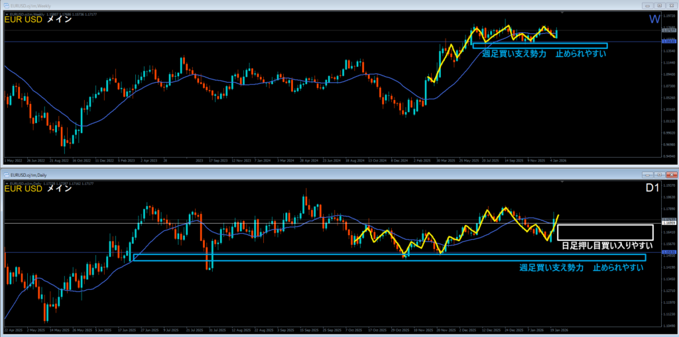This screenshot has height=337, width=679.
Task: Click the メイン label on Weekly chart
Action: [x=59, y=19]
